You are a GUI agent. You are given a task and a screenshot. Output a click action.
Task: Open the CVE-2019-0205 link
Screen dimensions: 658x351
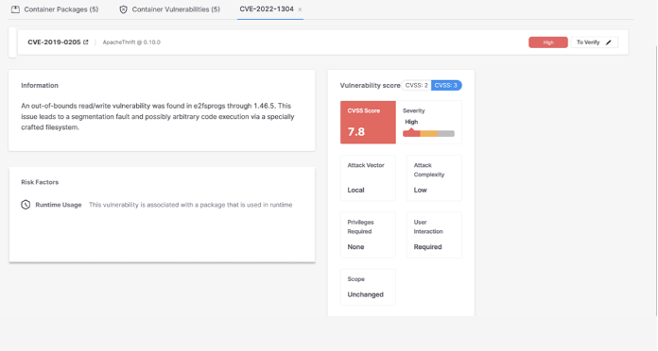(54, 42)
